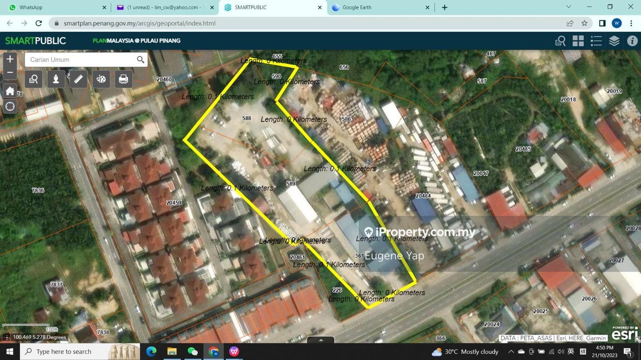Screen dimensions: 641x360
Task: Click the Carian Umum search field
Action: pyautogui.click(x=80, y=60)
